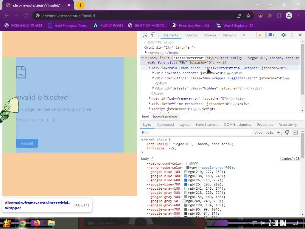
Task: Expand the sub-frame-error div node
Action: click(150, 98)
